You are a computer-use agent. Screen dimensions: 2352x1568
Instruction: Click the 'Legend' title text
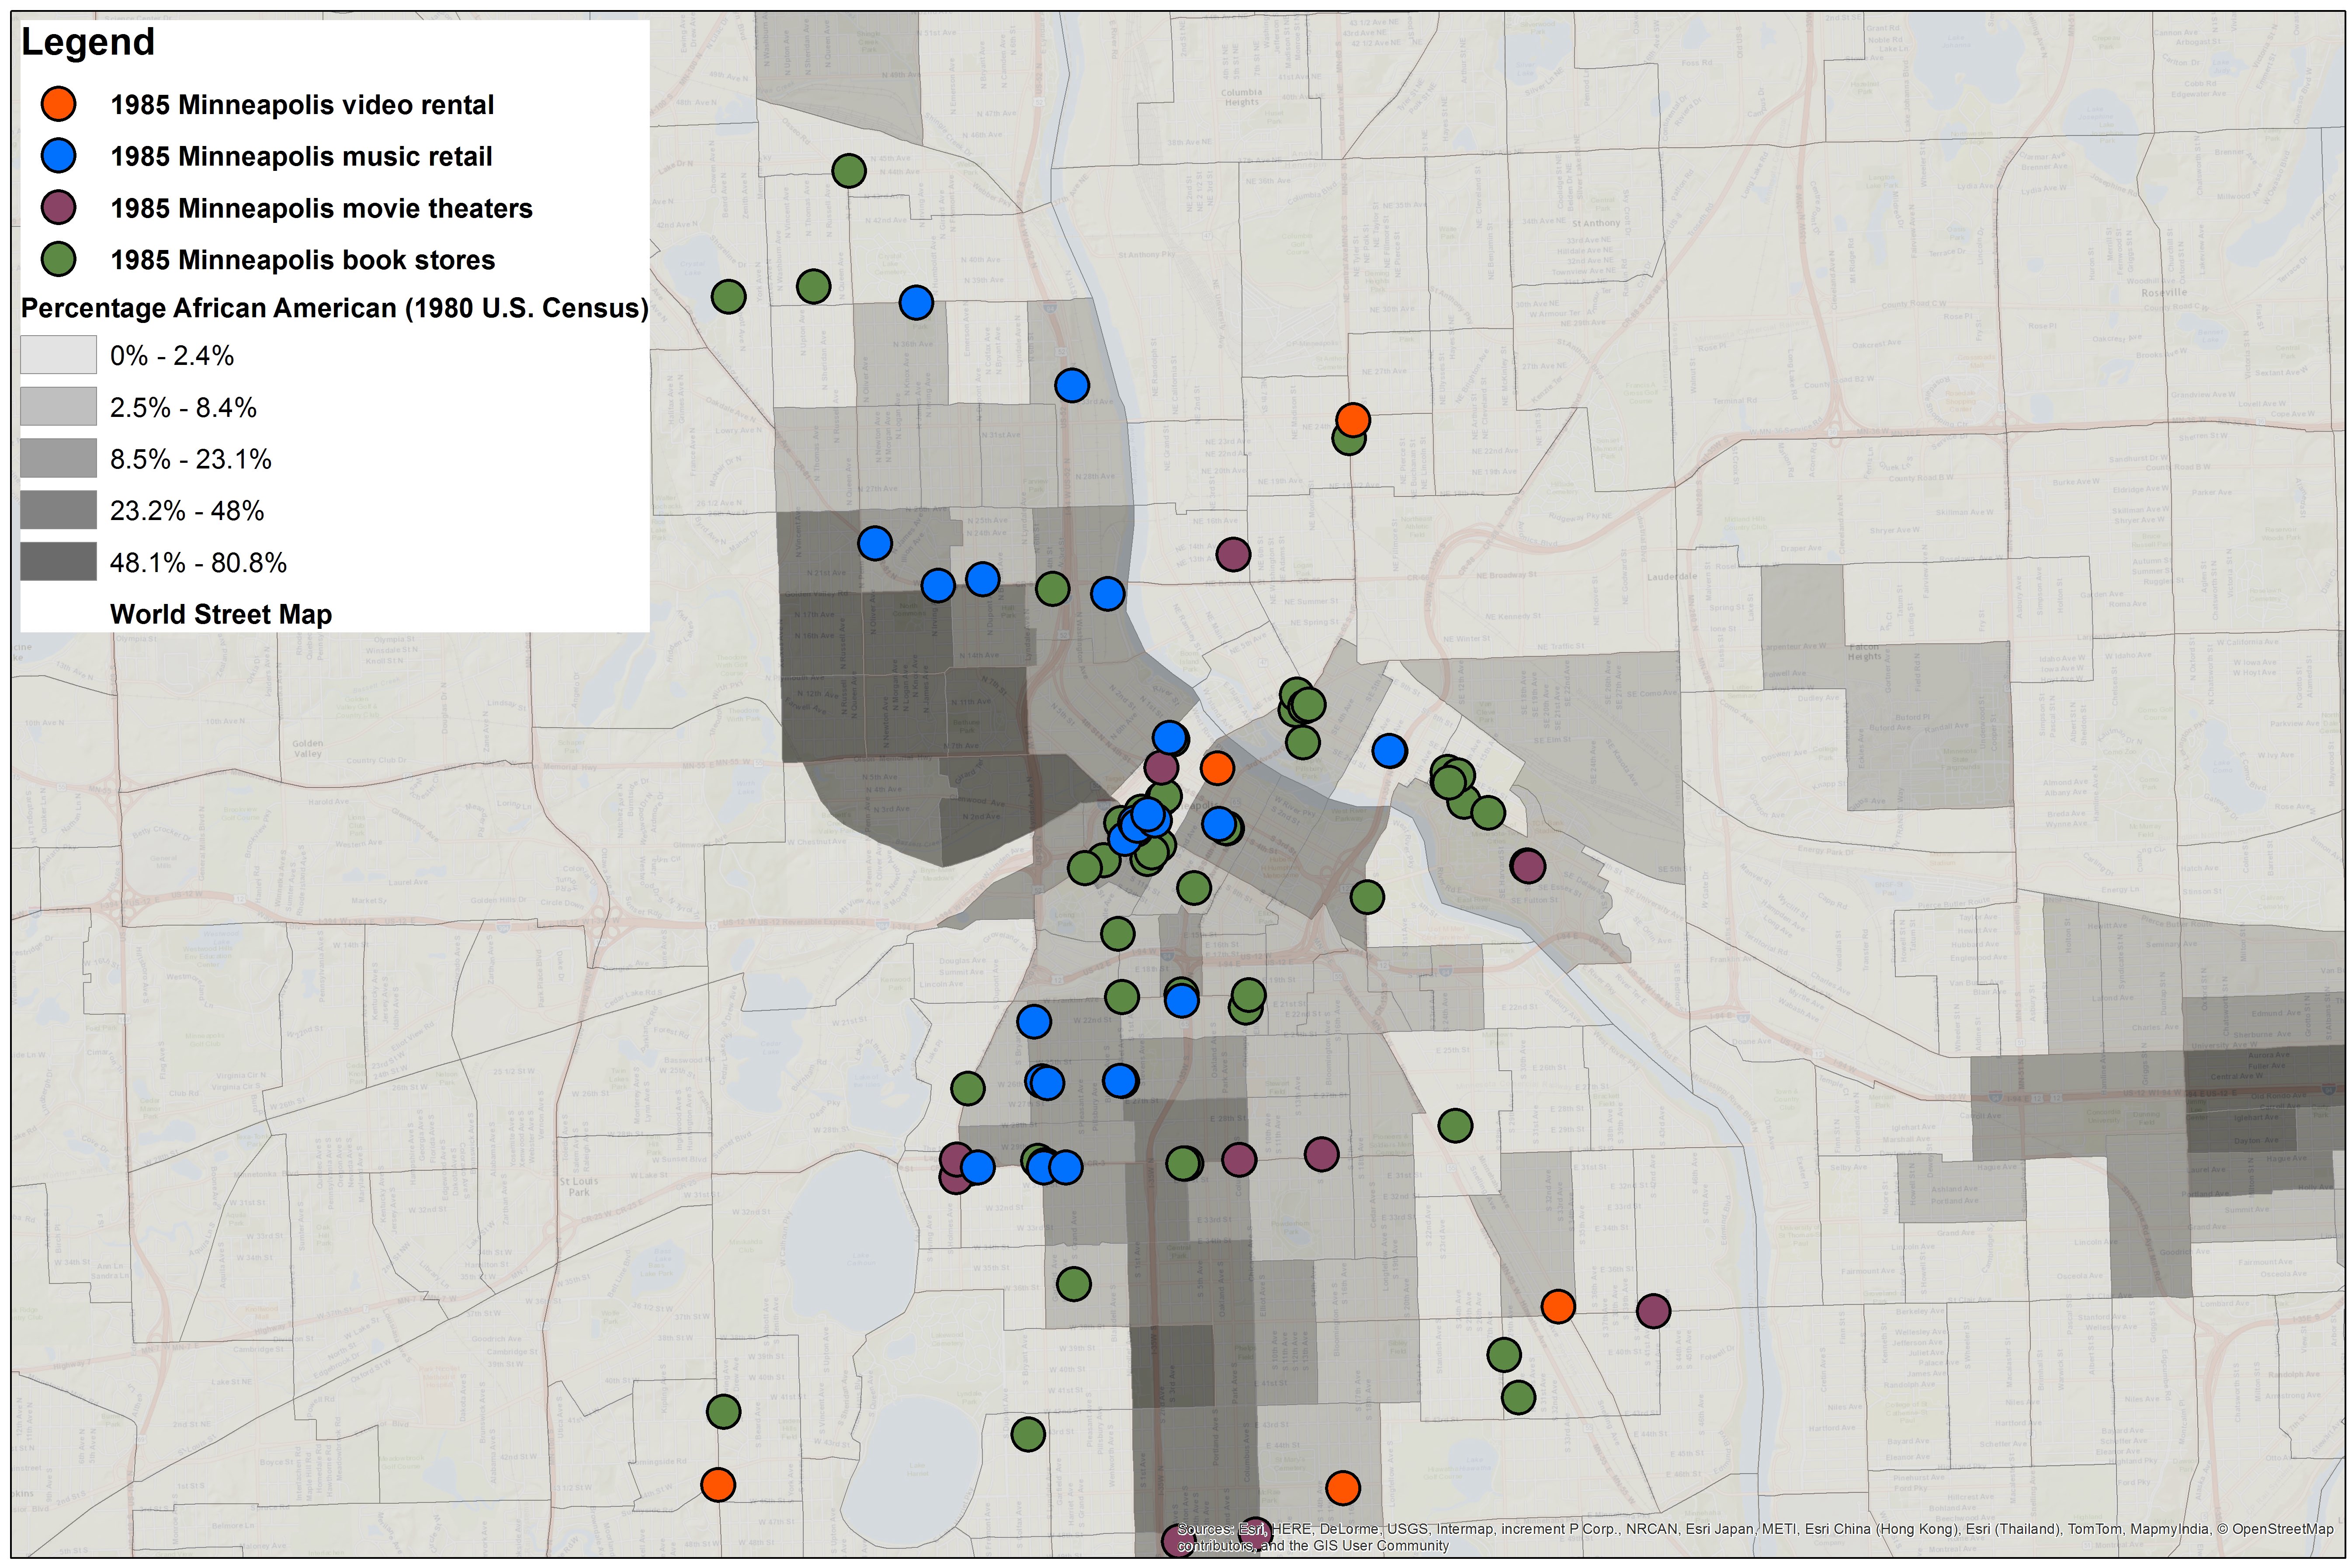tap(88, 43)
